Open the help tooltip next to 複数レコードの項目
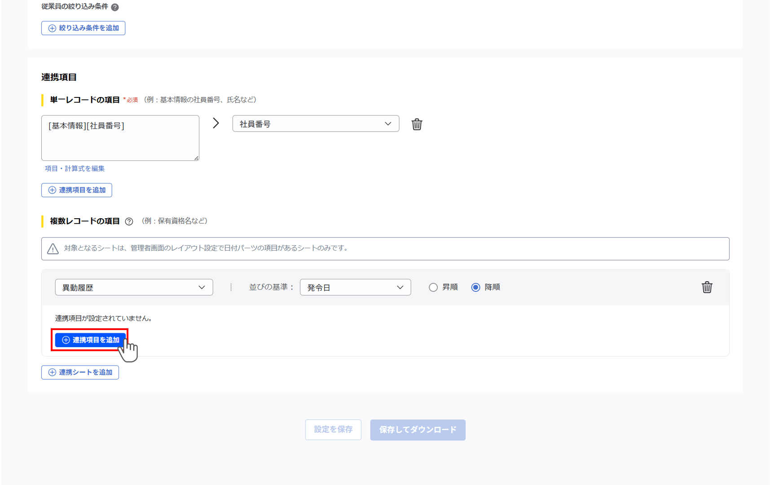 point(129,221)
